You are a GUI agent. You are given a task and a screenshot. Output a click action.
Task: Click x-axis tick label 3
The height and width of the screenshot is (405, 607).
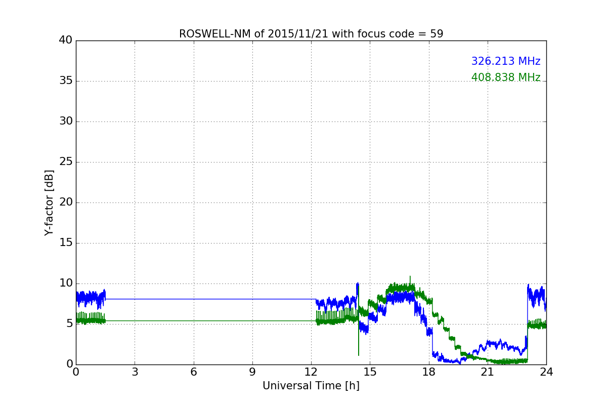(135, 372)
